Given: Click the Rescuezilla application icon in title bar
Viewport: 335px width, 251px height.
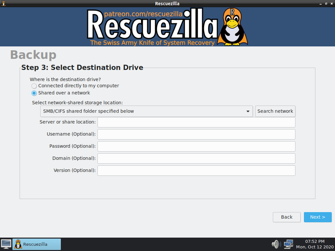Looking at the screenshot, I should click(3, 3).
